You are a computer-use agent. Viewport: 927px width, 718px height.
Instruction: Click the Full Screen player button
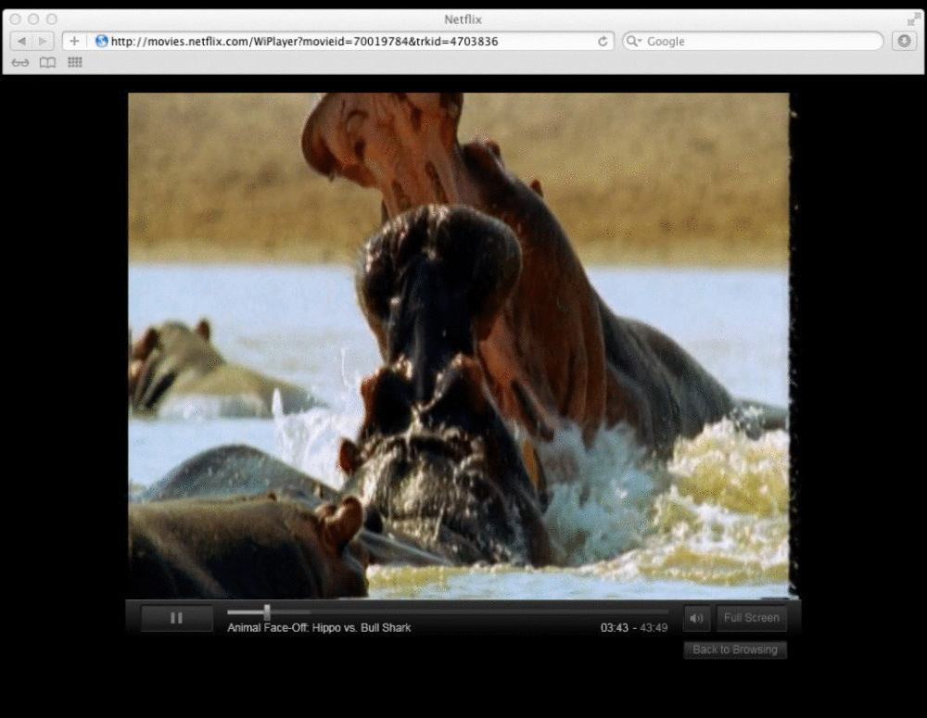click(x=751, y=618)
